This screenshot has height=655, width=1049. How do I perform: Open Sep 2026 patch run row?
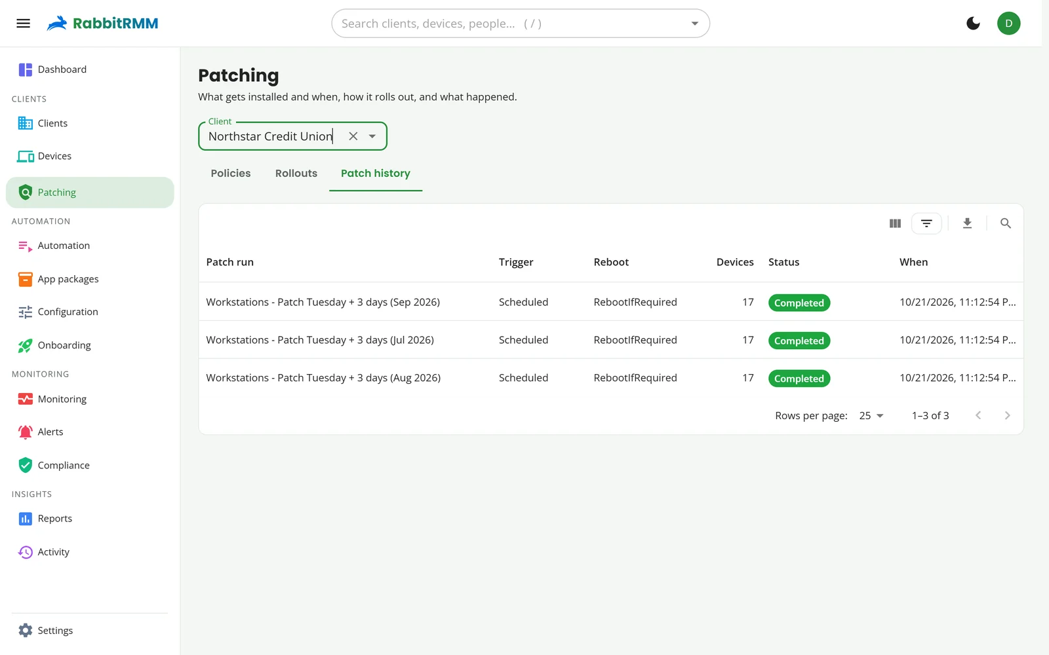611,302
